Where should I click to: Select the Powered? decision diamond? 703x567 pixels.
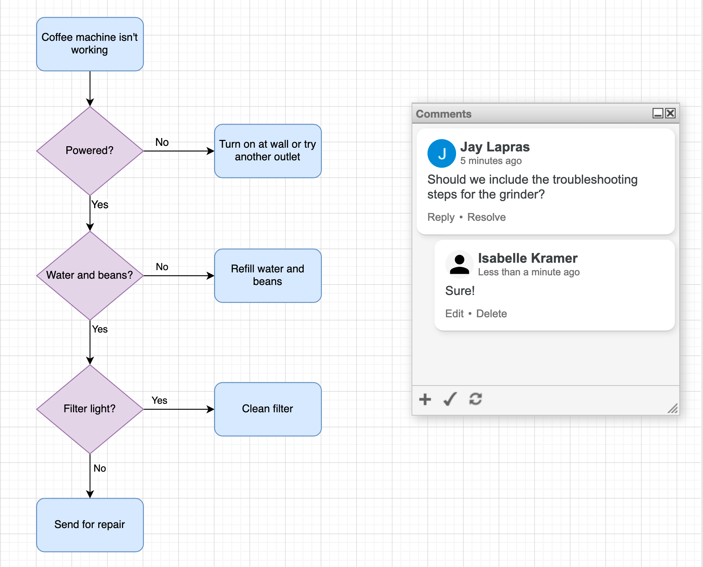[89, 150]
